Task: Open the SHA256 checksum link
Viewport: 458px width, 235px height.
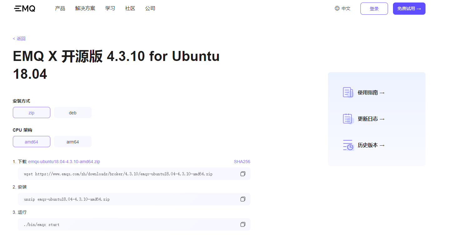Action: tap(242, 162)
